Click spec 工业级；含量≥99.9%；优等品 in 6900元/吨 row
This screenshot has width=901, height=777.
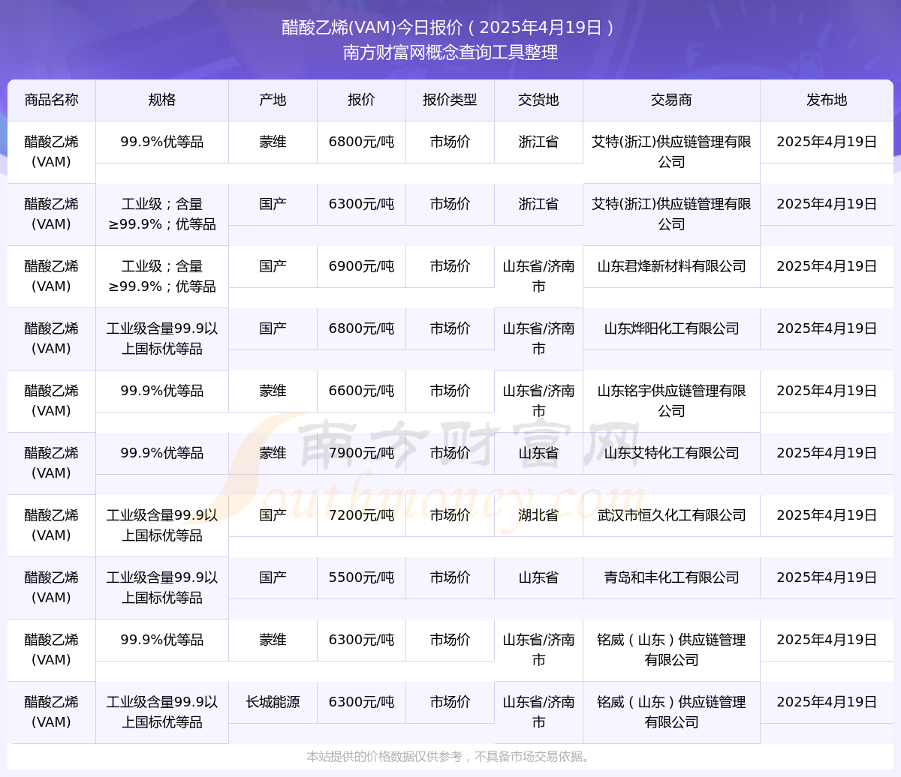coord(162,276)
